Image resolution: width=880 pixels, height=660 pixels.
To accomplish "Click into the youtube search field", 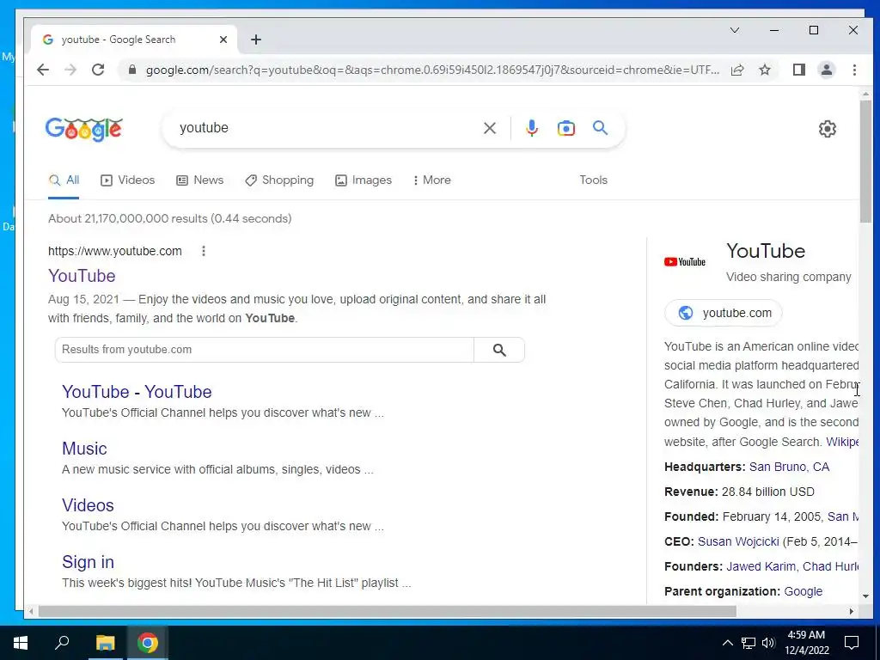I will pyautogui.click(x=326, y=128).
